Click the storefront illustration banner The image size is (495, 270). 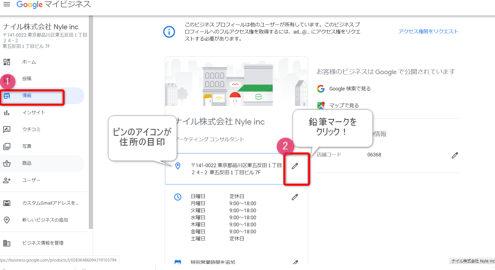pos(236,81)
